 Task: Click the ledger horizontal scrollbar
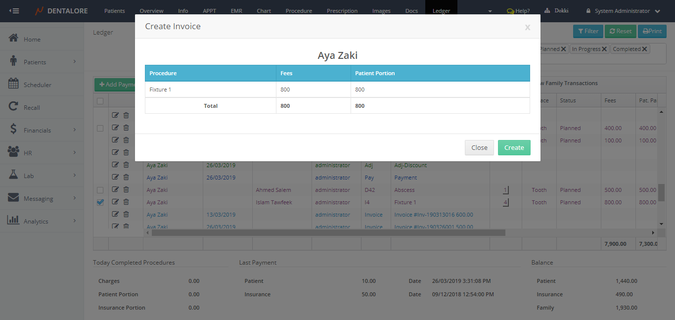326,232
